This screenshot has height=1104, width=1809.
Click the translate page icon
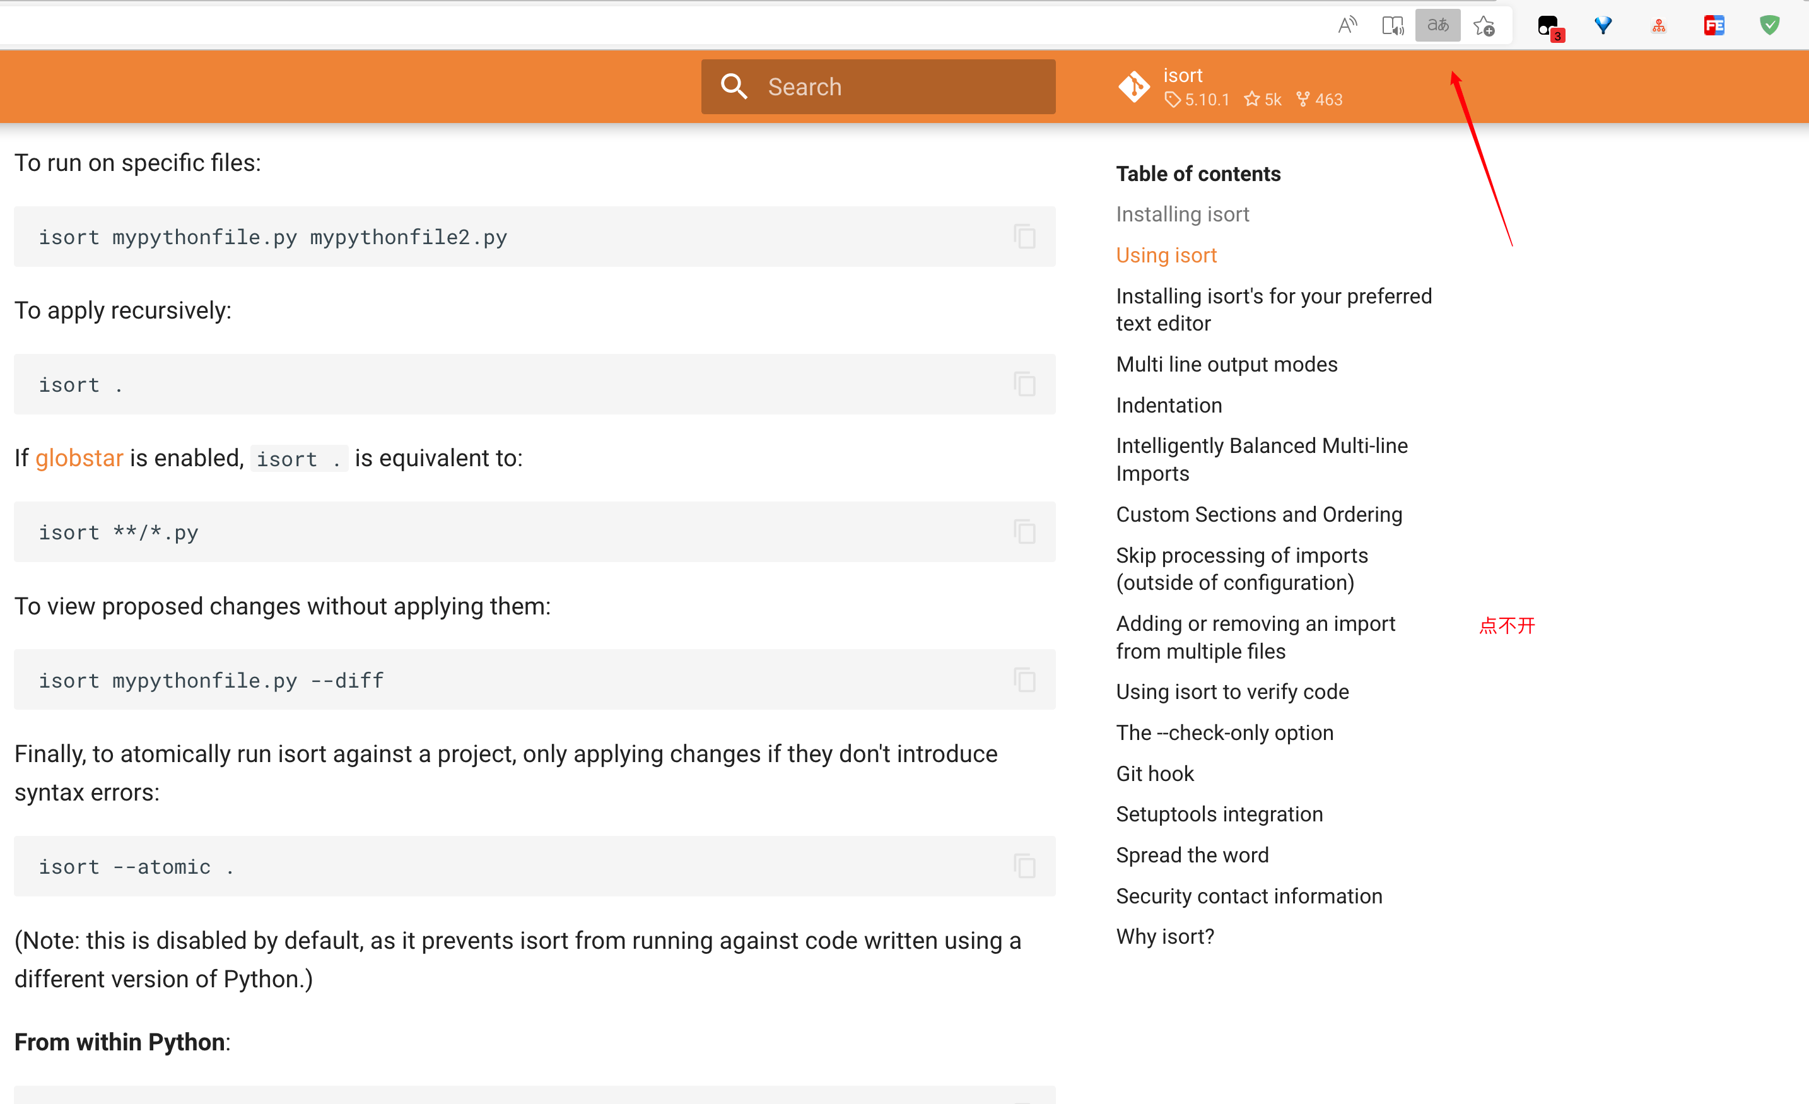pyautogui.click(x=1437, y=26)
